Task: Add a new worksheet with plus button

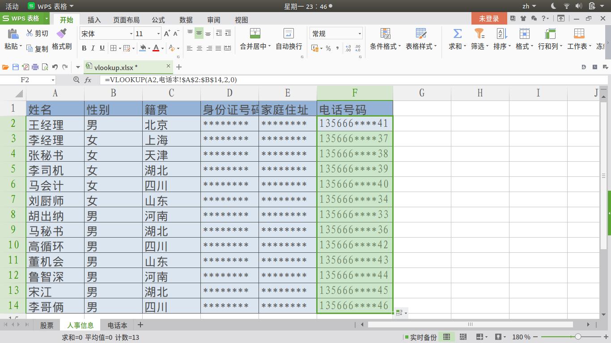Action: (x=140, y=325)
